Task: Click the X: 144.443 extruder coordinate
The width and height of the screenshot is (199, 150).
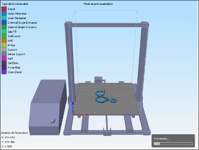Action: pyautogui.click(x=8, y=137)
